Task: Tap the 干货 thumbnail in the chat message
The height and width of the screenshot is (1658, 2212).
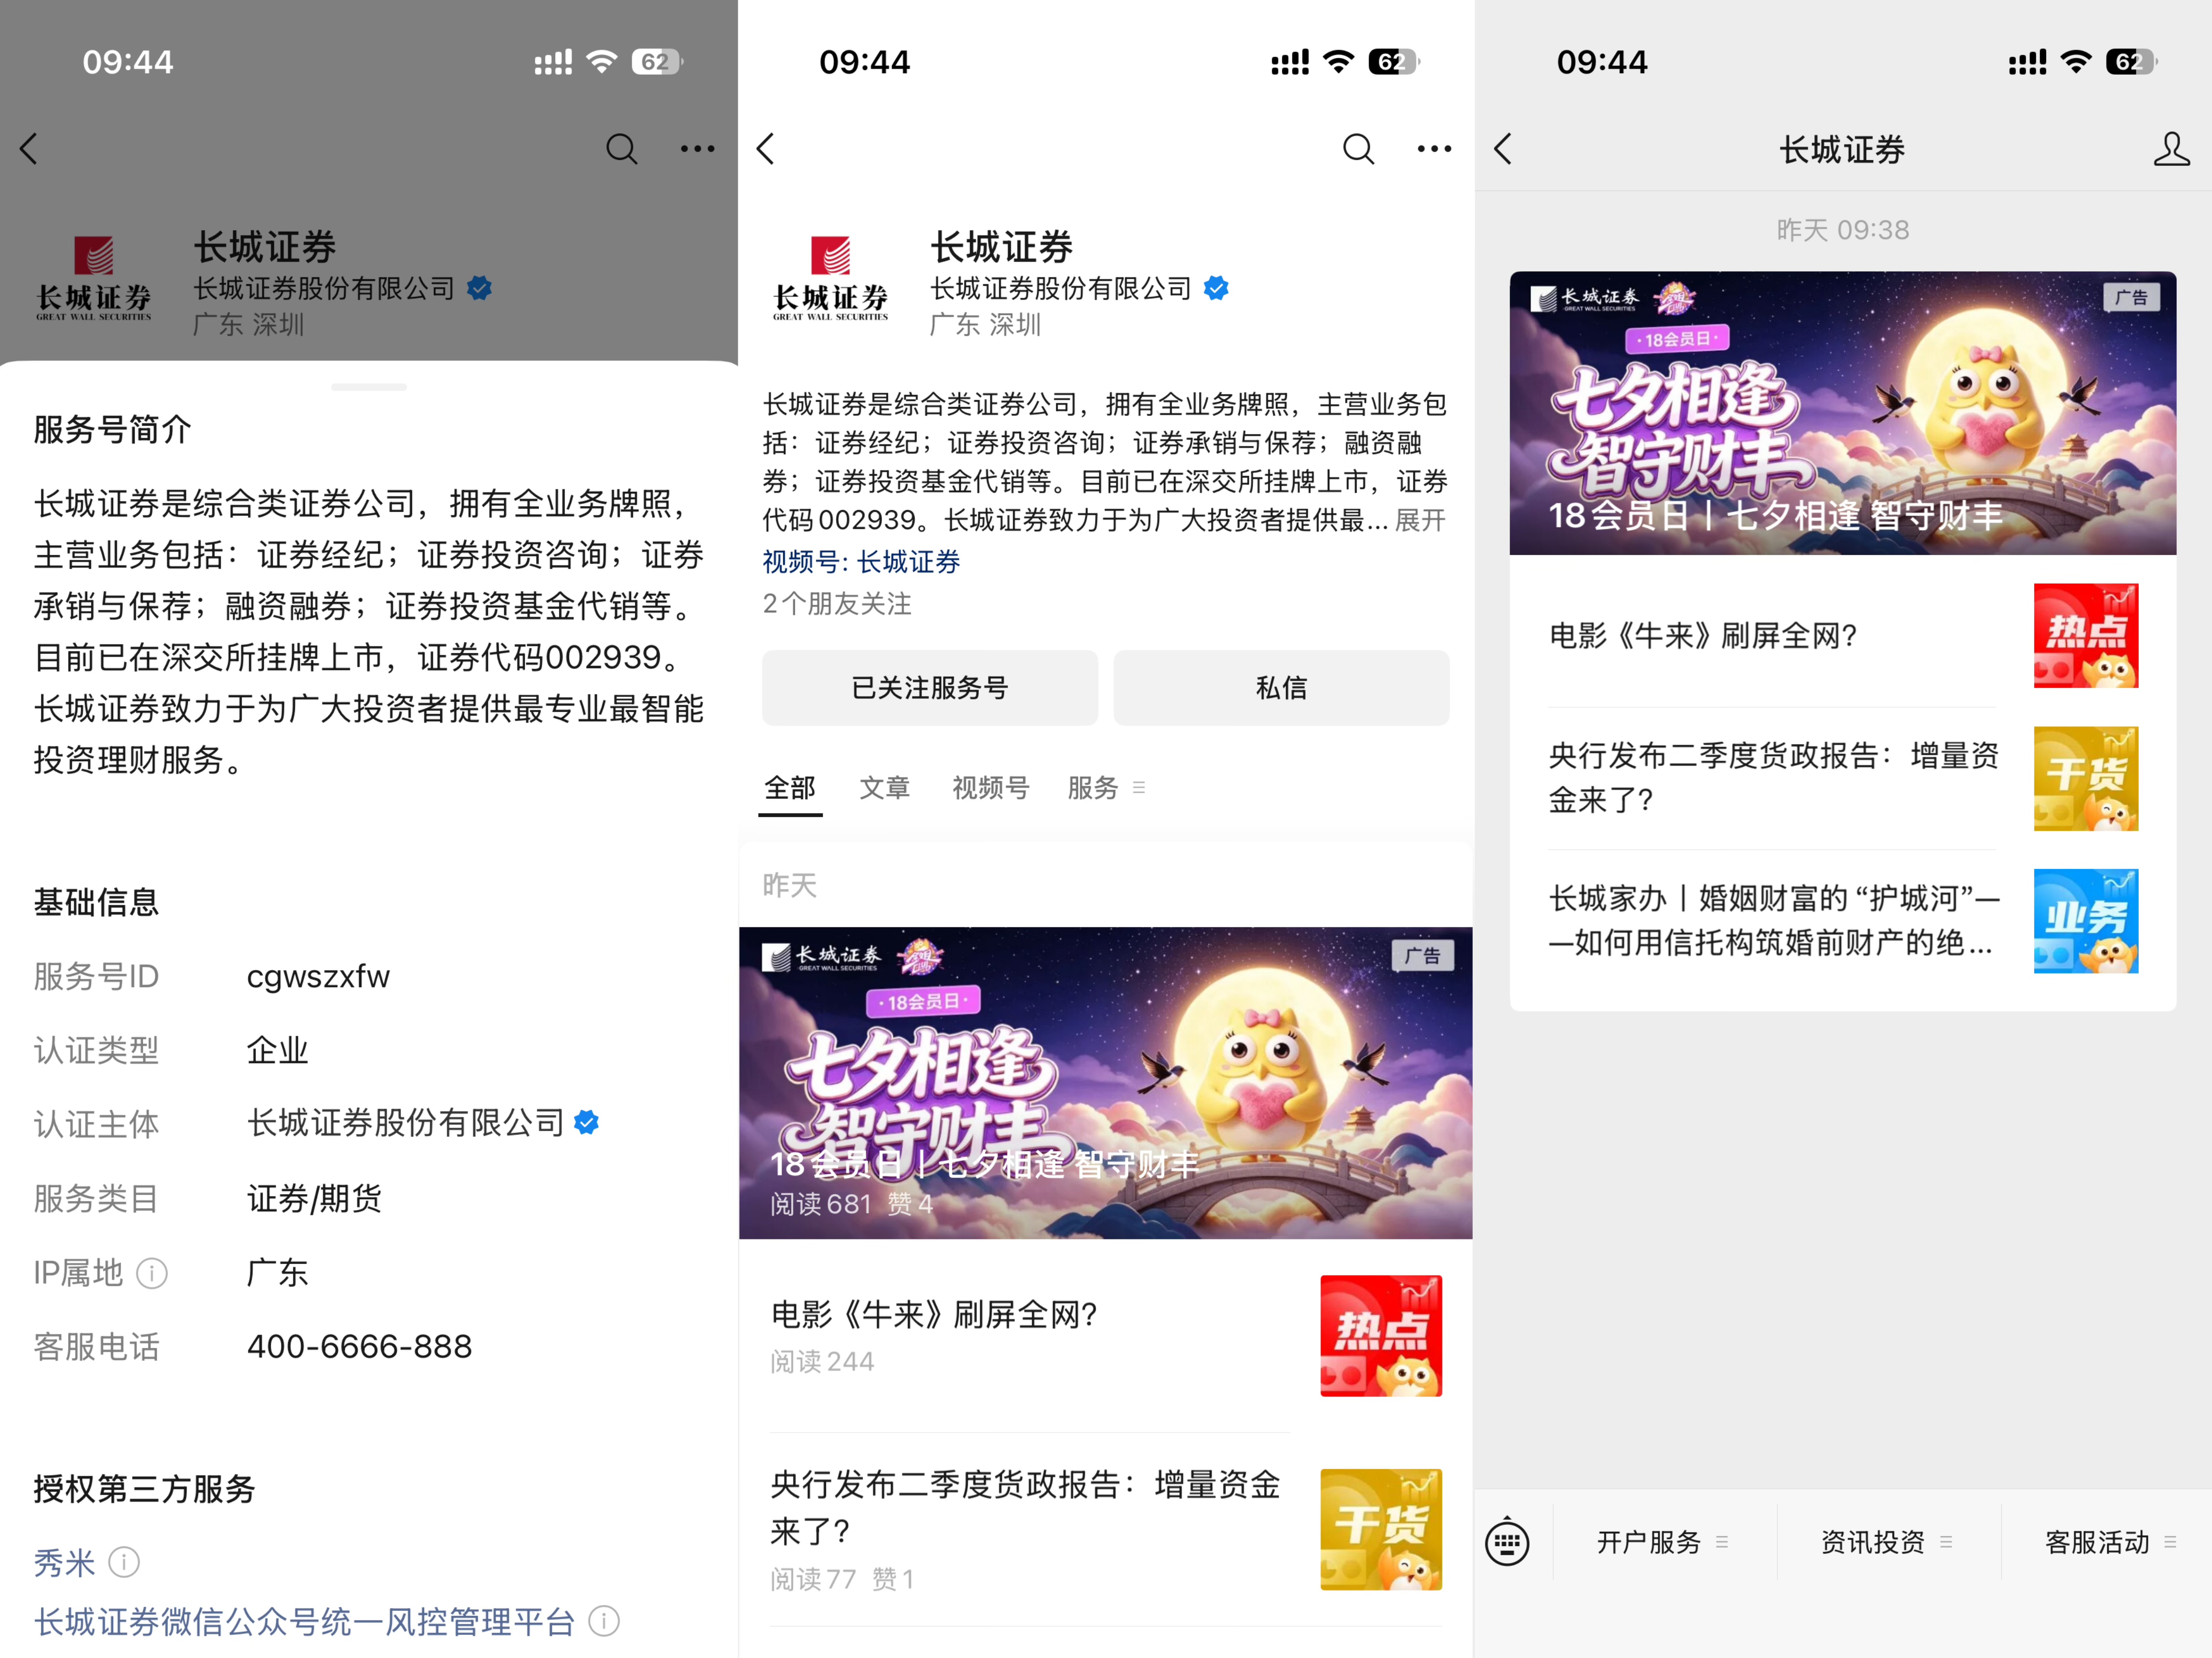Action: pyautogui.click(x=2086, y=778)
